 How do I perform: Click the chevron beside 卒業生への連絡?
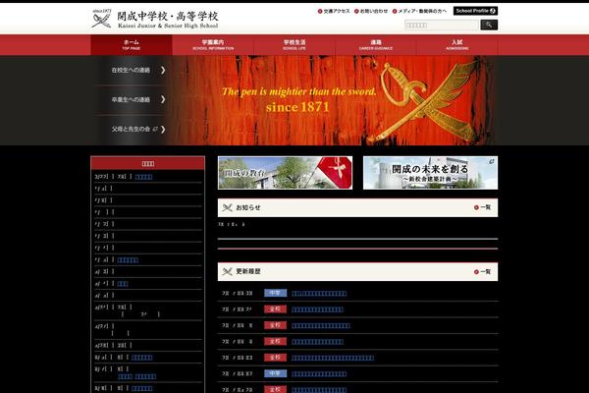coord(163,99)
